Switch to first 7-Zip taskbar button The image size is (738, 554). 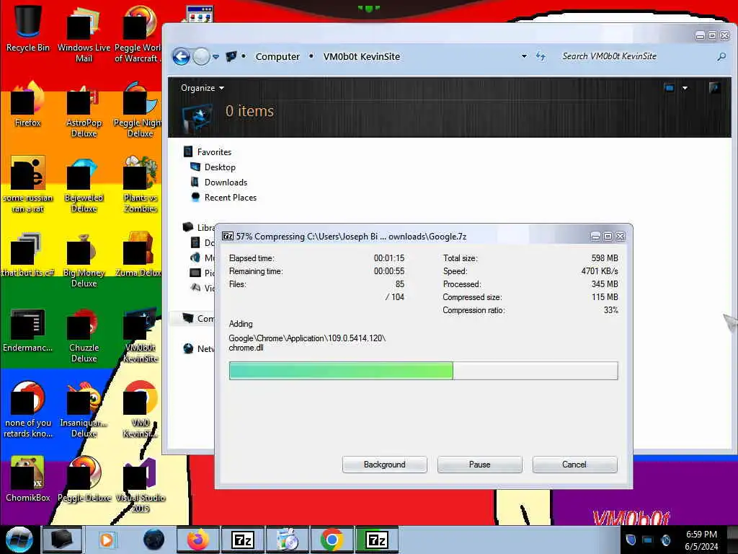tap(243, 540)
